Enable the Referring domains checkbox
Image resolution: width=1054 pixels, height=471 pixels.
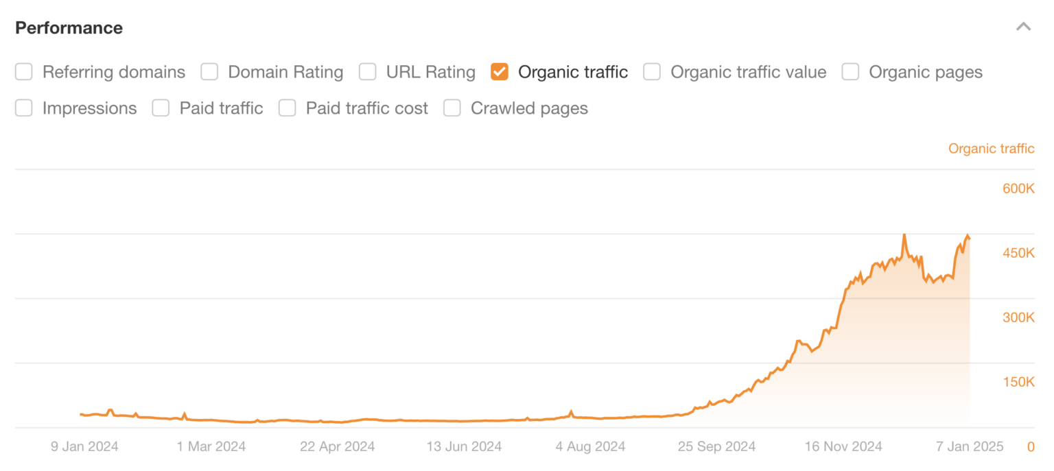pyautogui.click(x=24, y=72)
